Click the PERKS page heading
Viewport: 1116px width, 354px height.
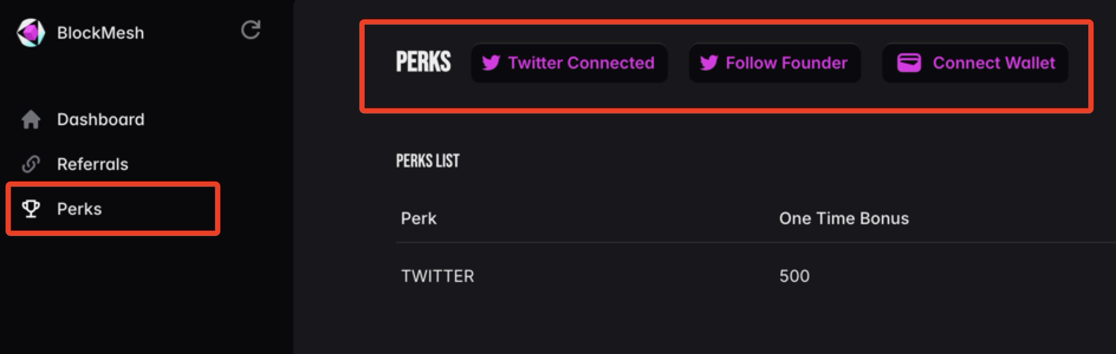[x=423, y=62]
